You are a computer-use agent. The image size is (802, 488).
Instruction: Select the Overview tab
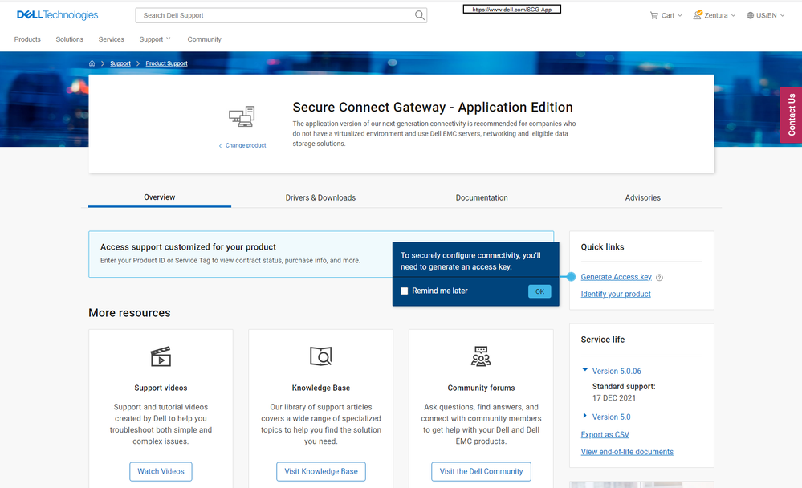160,197
